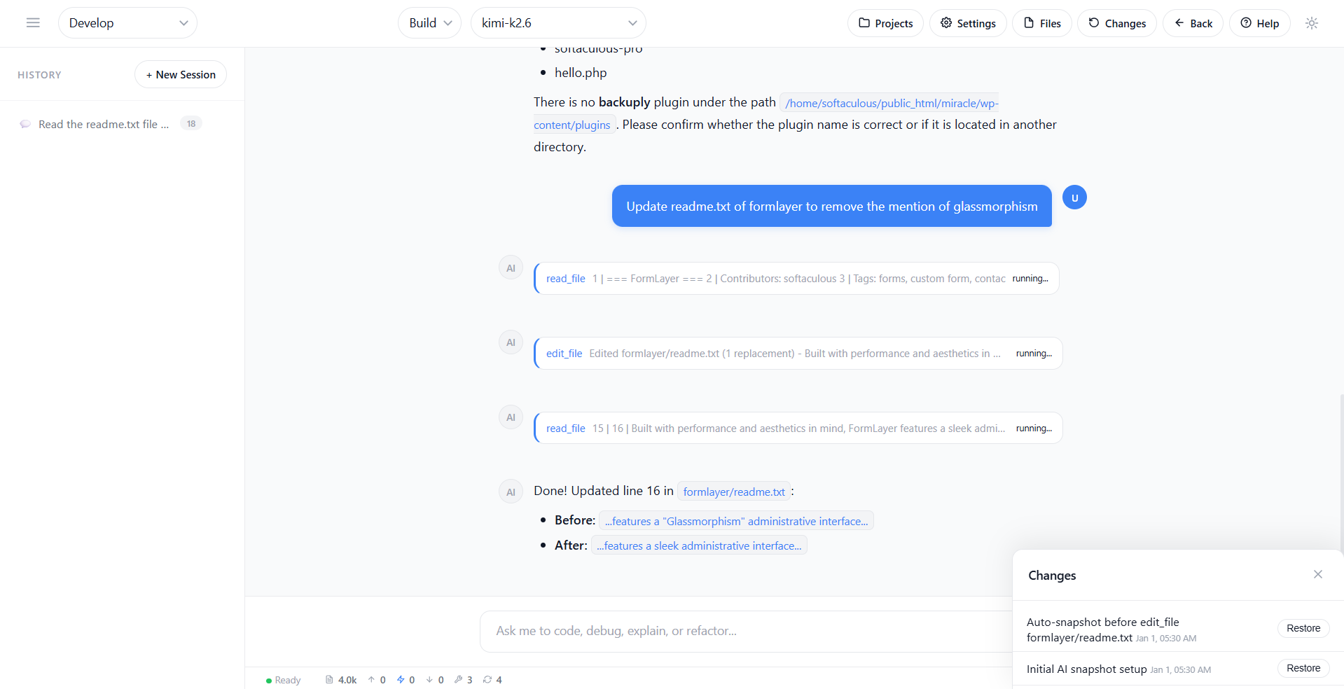Click the AI avatar beside edit_file call

click(x=511, y=342)
